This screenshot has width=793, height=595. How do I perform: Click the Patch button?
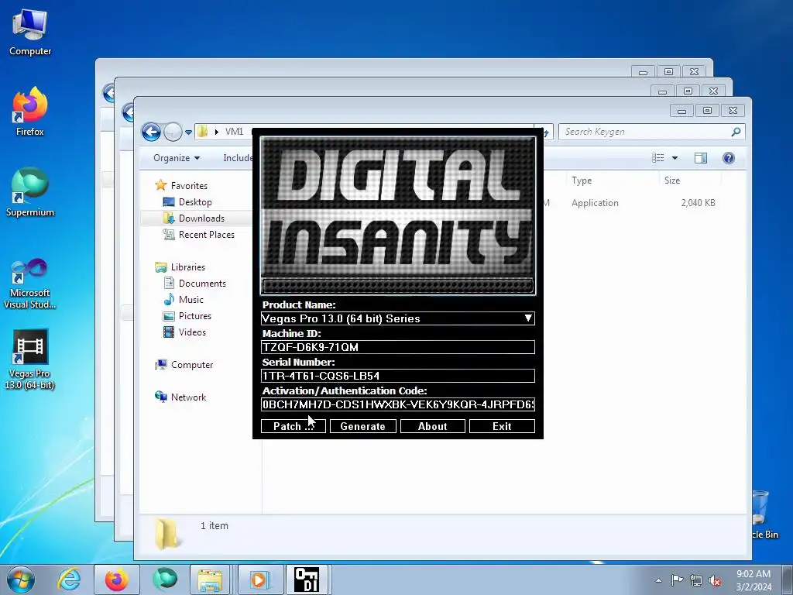(x=294, y=427)
